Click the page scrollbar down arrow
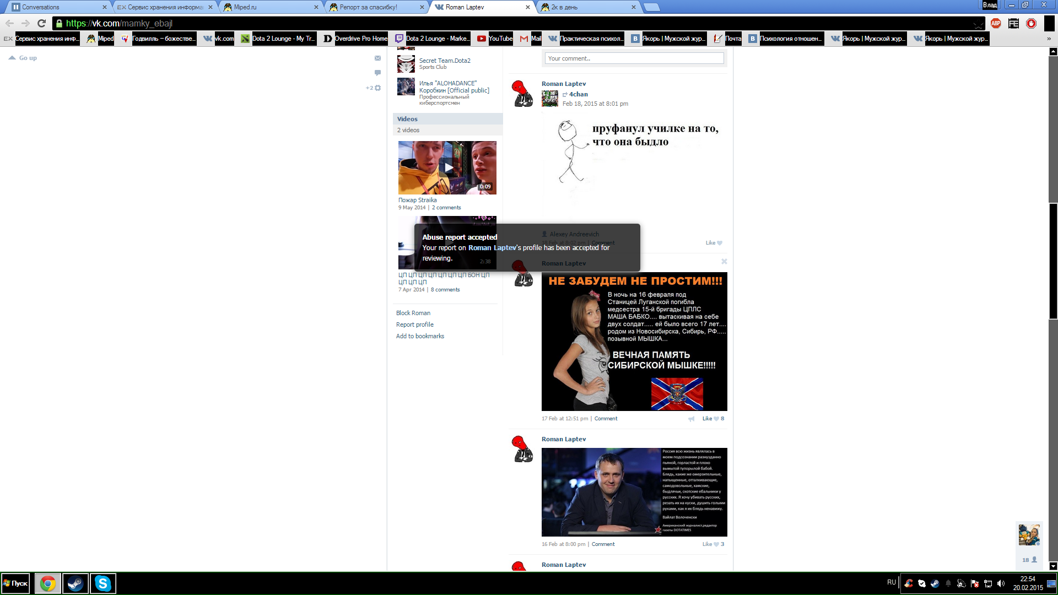This screenshot has height=595, width=1058. pos(1053,566)
